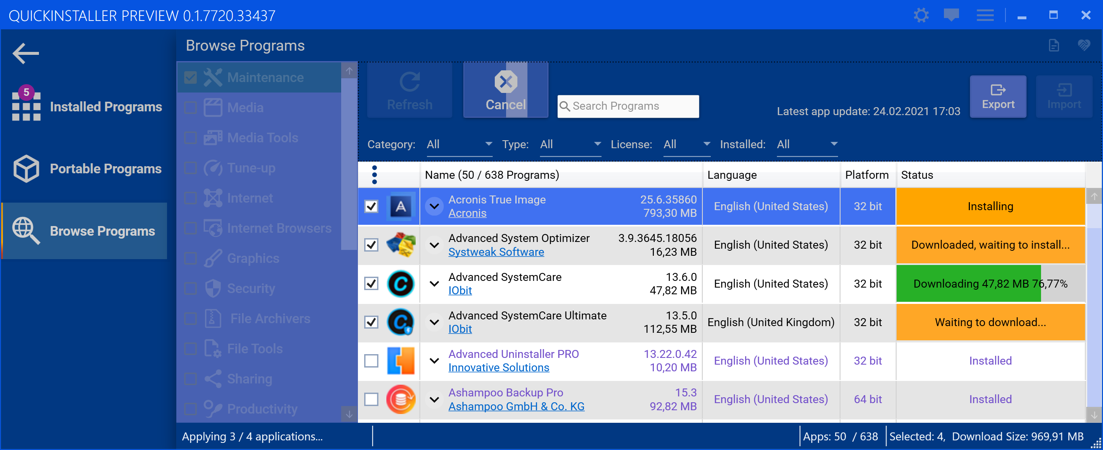Click the Waiting to download status cell
Viewport: 1103px width, 450px height.
[990, 322]
